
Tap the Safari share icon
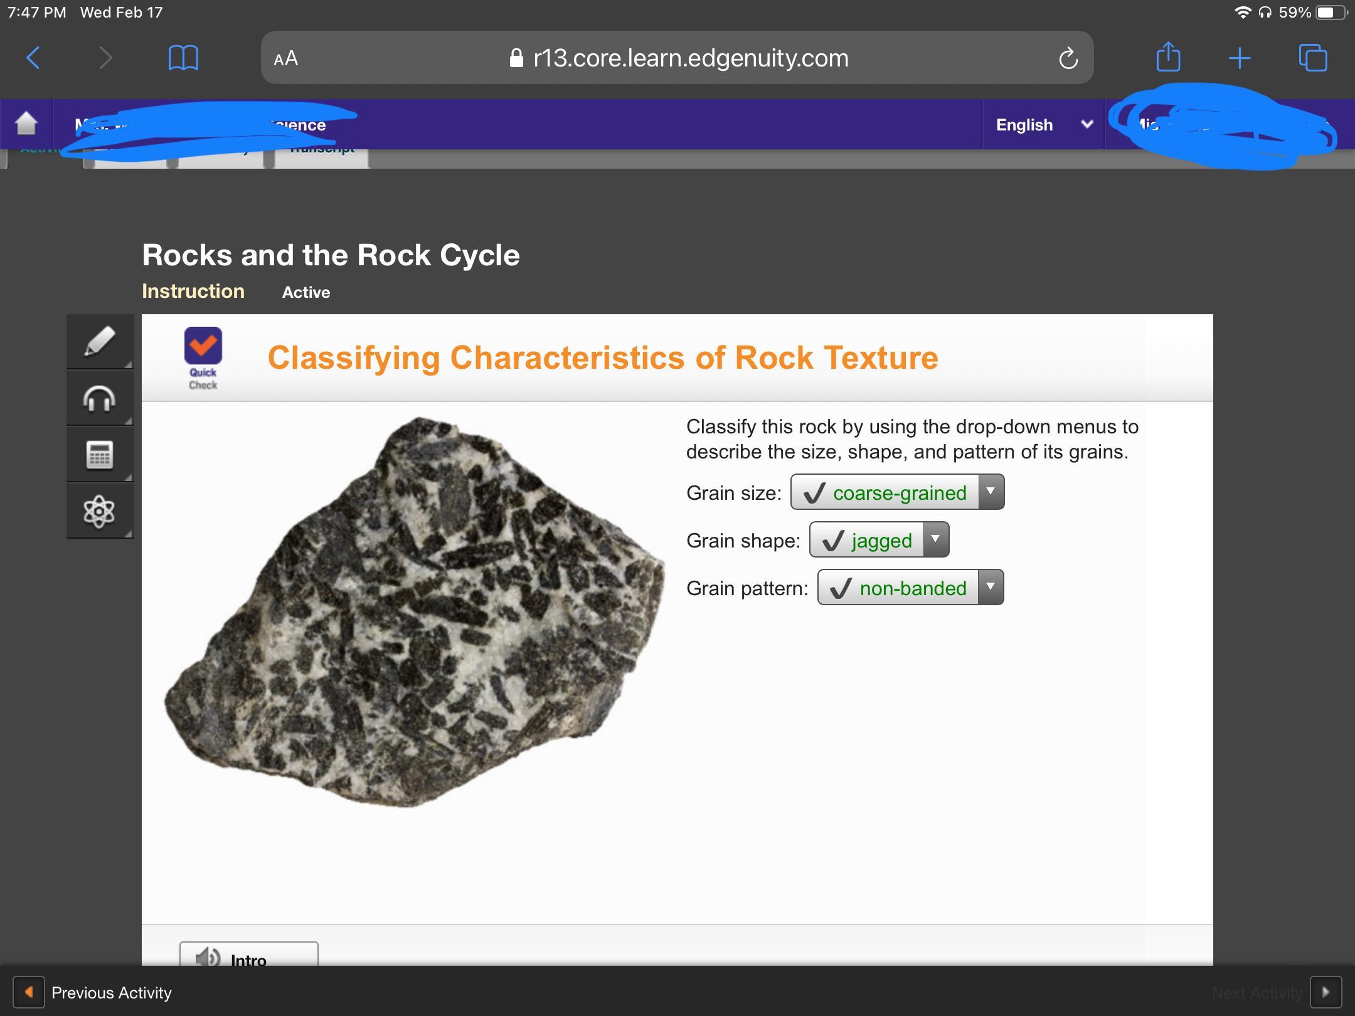(x=1168, y=58)
